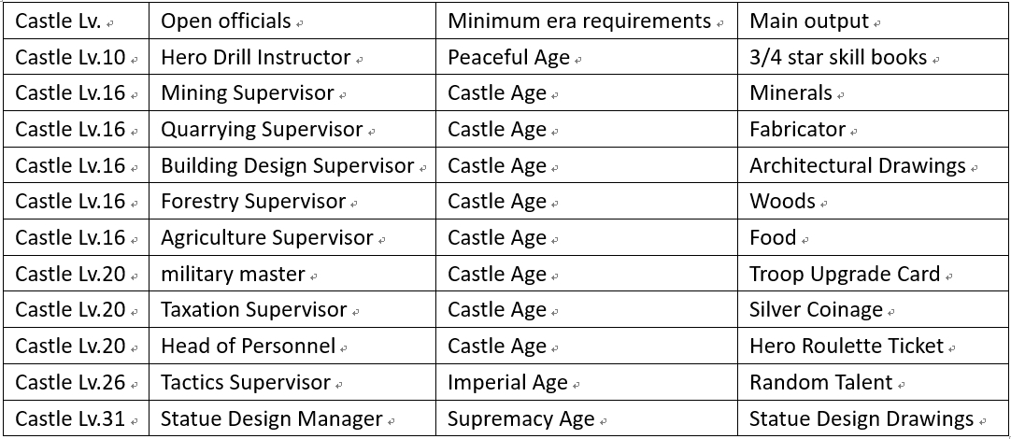Click the 'Hero Drill Instructor' cell
This screenshot has height=439, width=1011.
(255, 58)
